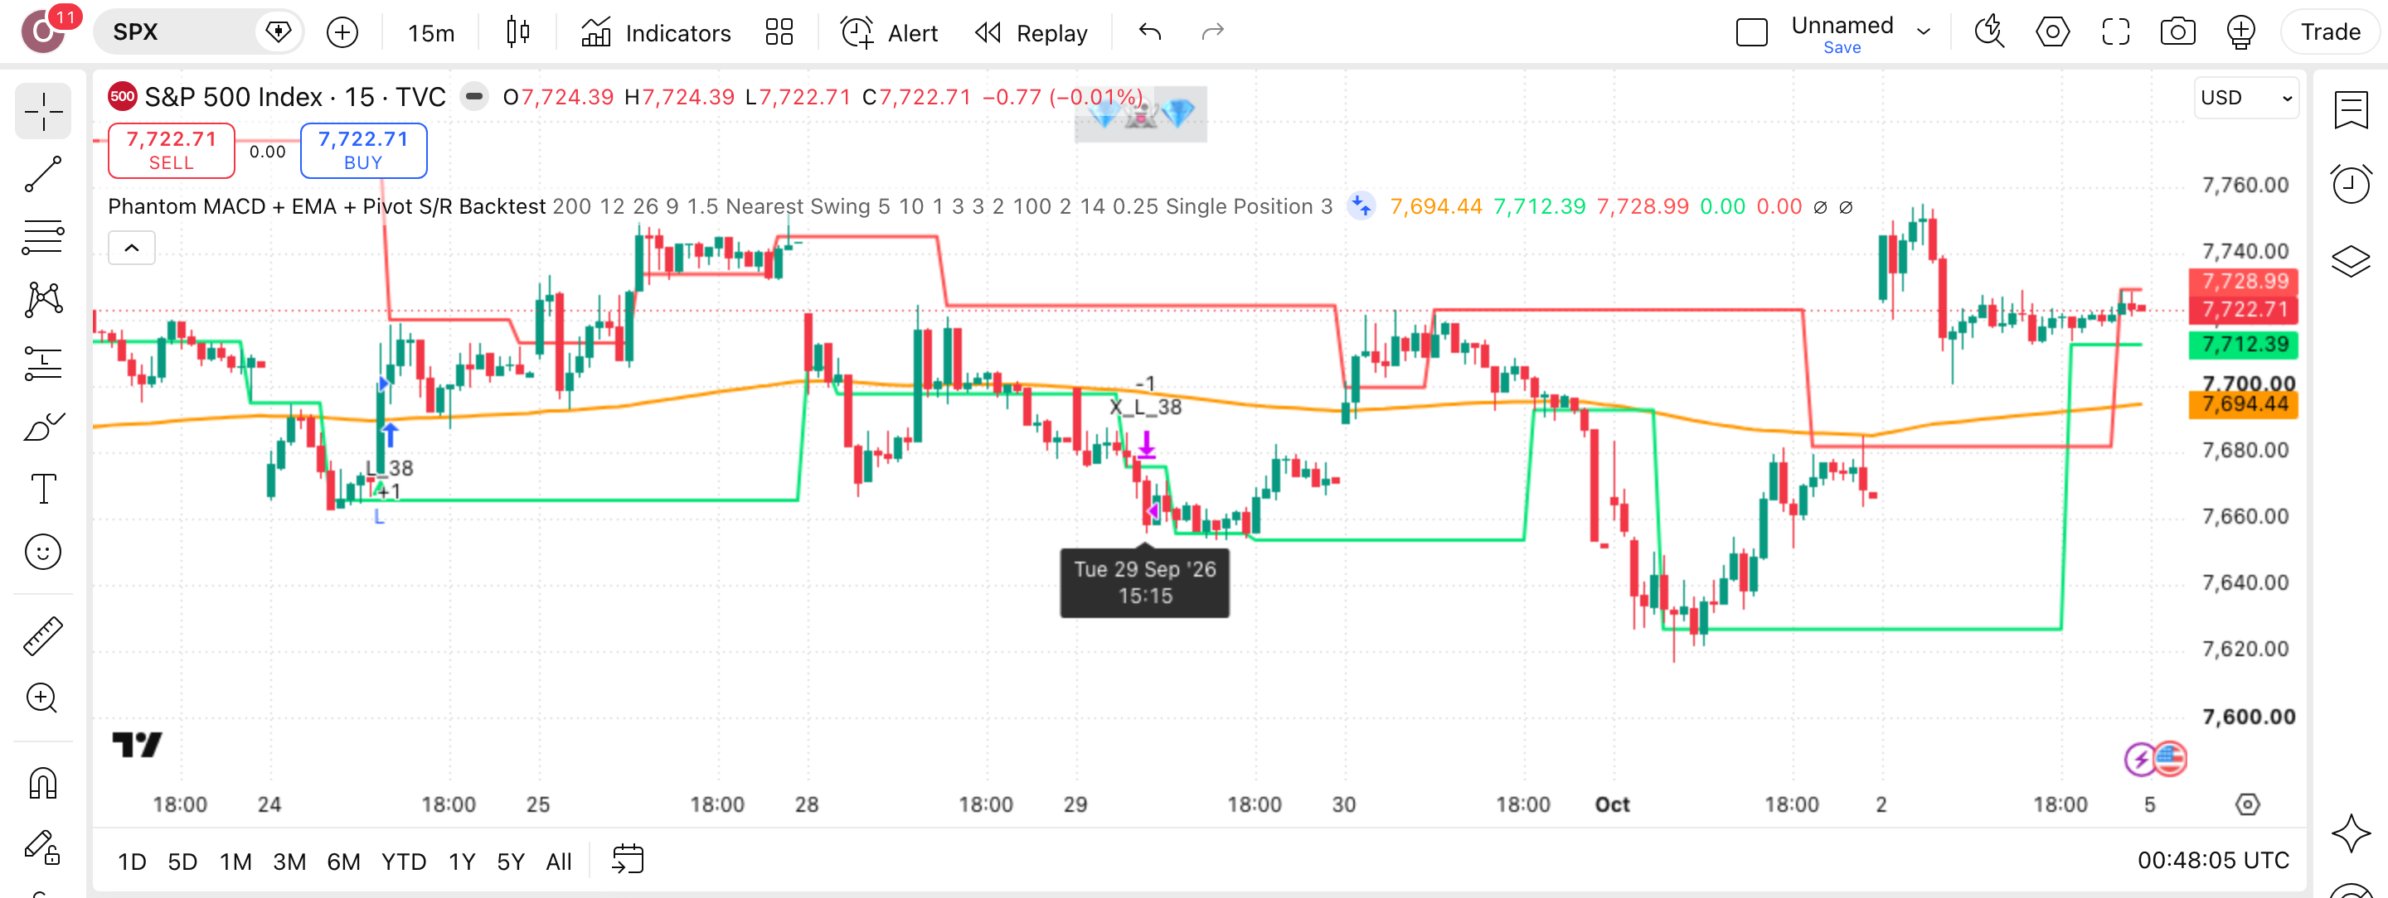Select the trend line drawing tool
Screen dimensions: 2388x898
(x=42, y=173)
